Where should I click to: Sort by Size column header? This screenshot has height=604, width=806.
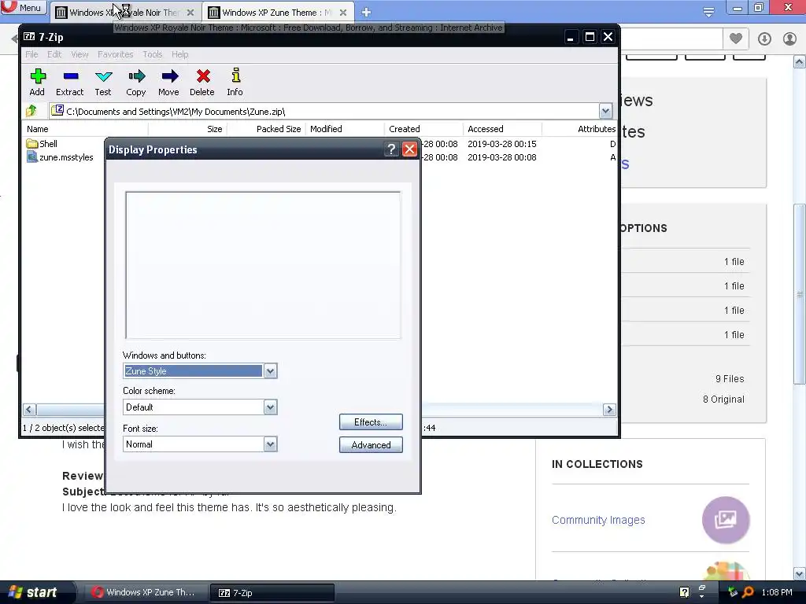(x=187, y=129)
